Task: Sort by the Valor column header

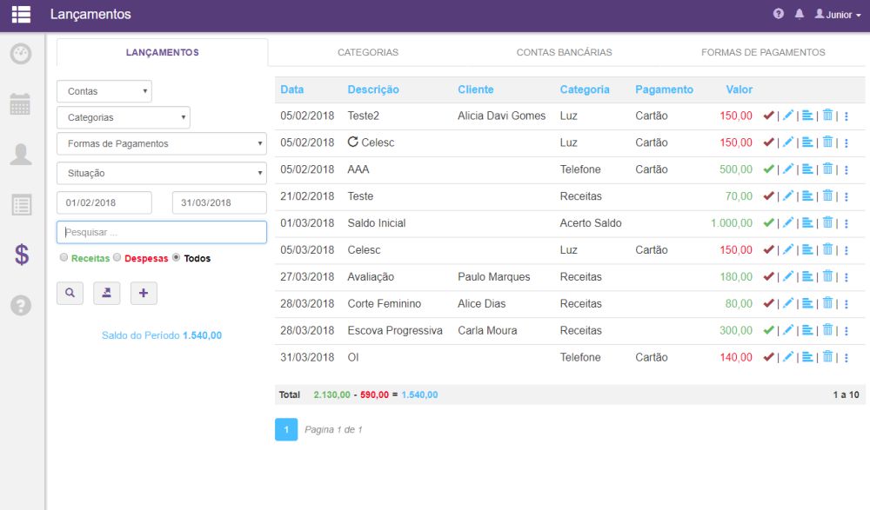Action: (x=739, y=89)
